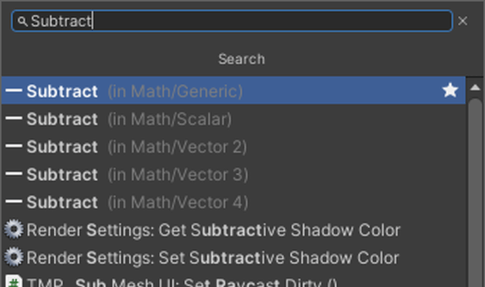Click the magnifier icon in search field
The height and width of the screenshot is (287, 485).
pyautogui.click(x=22, y=21)
